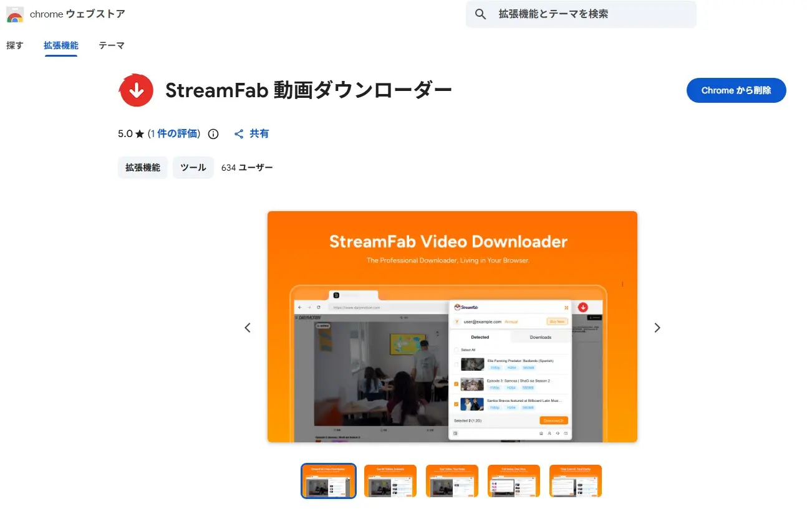This screenshot has height=509, width=807.
Task: Show the next screenshot with right chevron
Action: point(657,328)
